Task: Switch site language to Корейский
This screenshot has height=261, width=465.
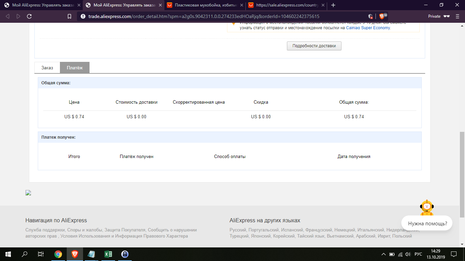Action: coord(284,236)
